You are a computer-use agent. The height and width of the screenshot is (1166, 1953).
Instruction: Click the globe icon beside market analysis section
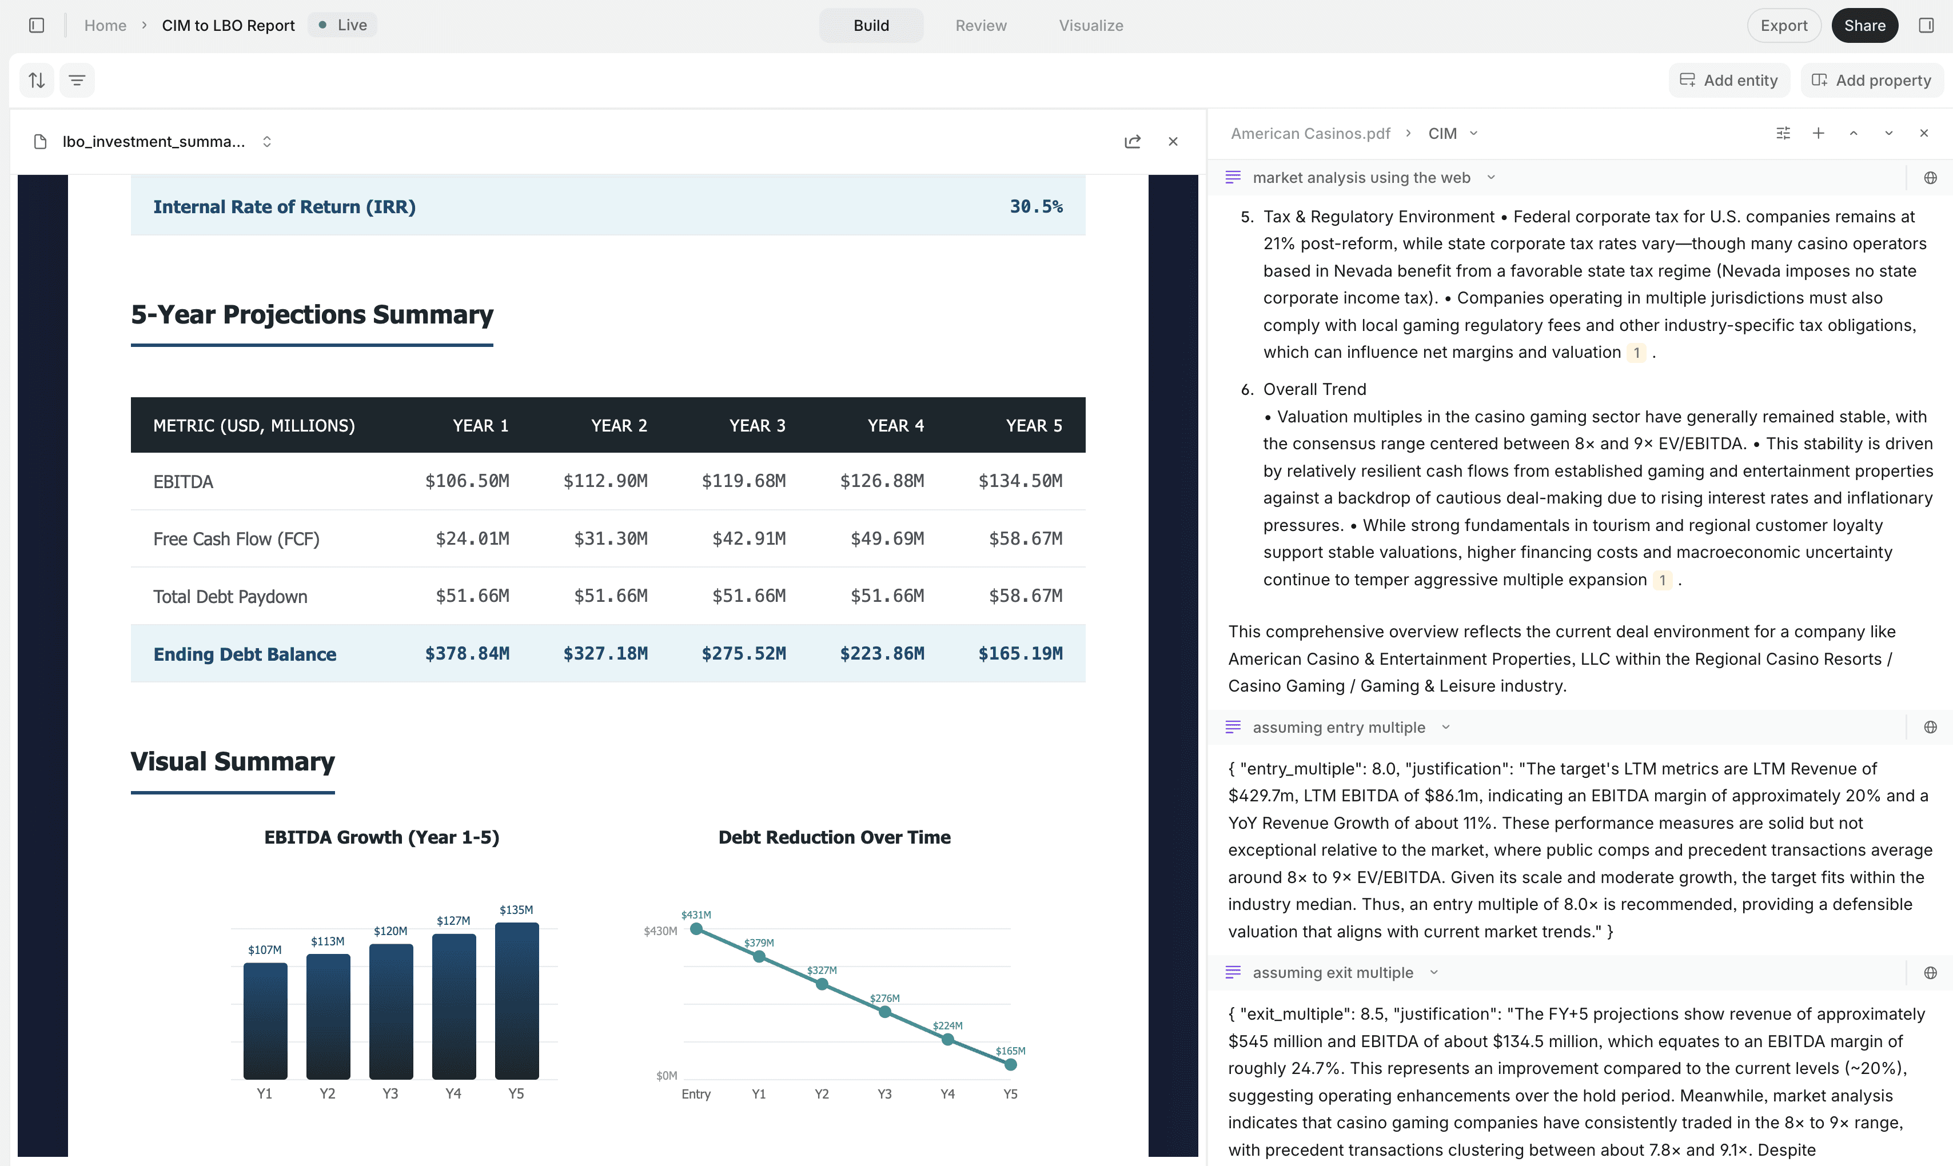pyautogui.click(x=1931, y=178)
